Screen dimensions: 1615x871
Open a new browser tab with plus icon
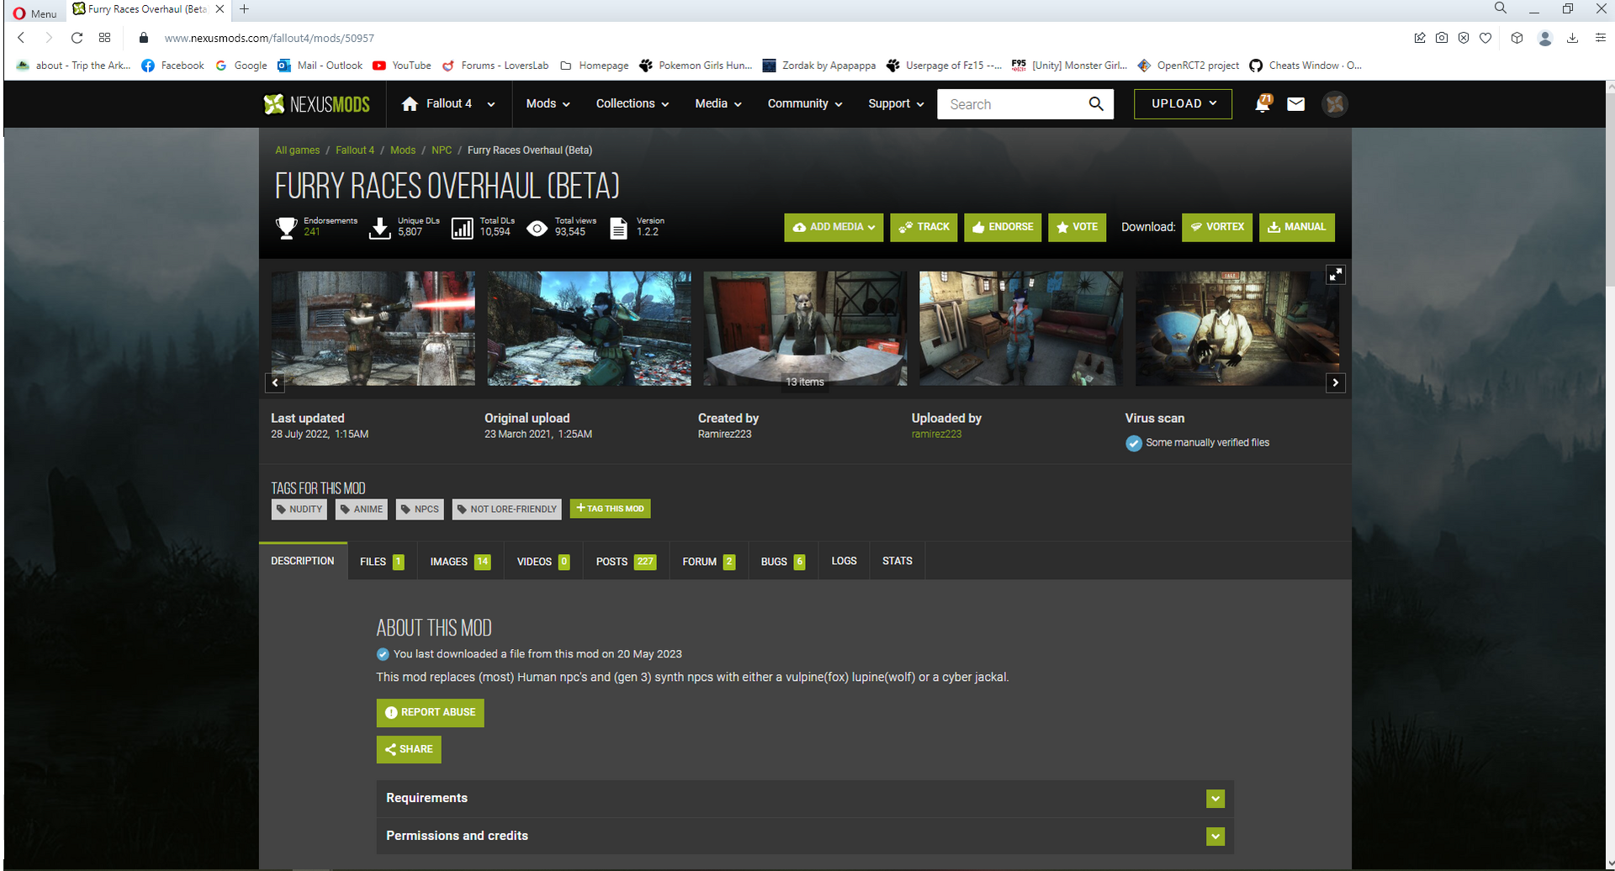[x=245, y=9]
